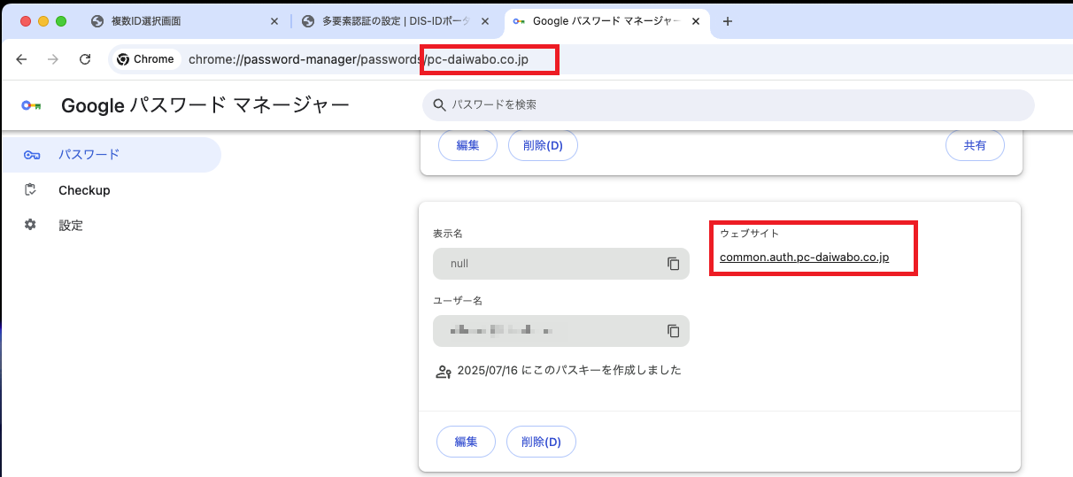Reload the page with the refresh icon
This screenshot has width=1073, height=477.
point(85,59)
